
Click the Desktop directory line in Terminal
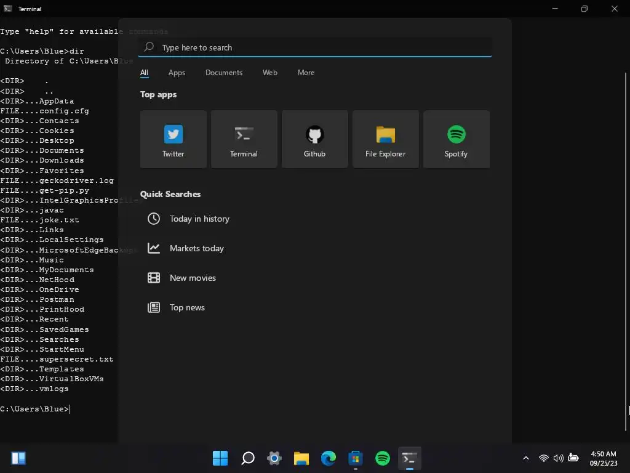[37, 141]
